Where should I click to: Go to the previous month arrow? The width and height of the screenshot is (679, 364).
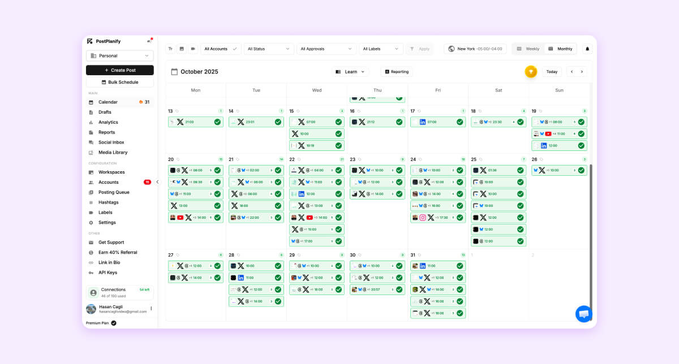click(572, 72)
